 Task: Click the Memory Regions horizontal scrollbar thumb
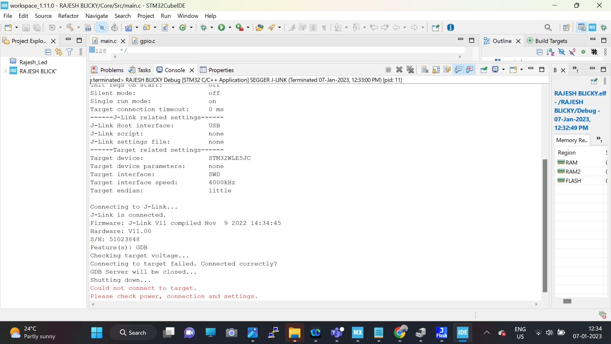pos(567,301)
